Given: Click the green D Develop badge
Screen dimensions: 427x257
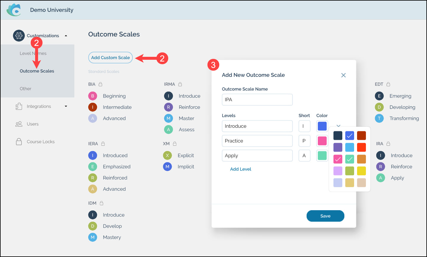Looking at the screenshot, I should click(x=93, y=226).
